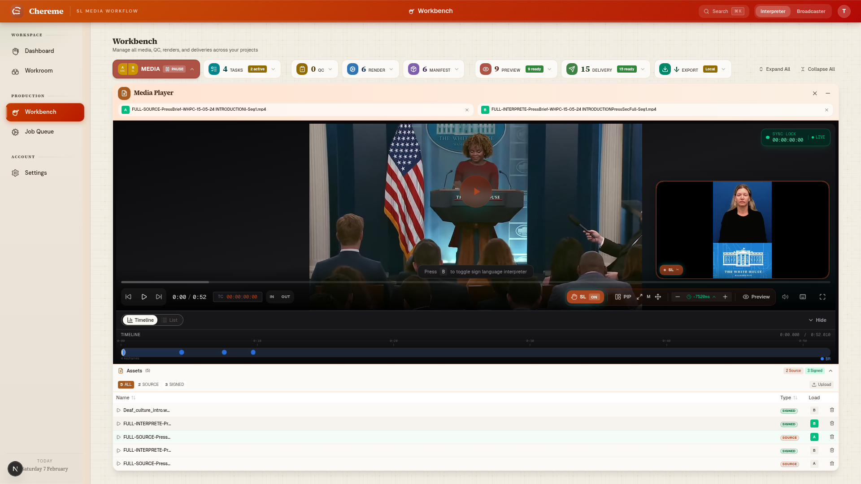Switch to the List view tab

pyautogui.click(x=170, y=320)
